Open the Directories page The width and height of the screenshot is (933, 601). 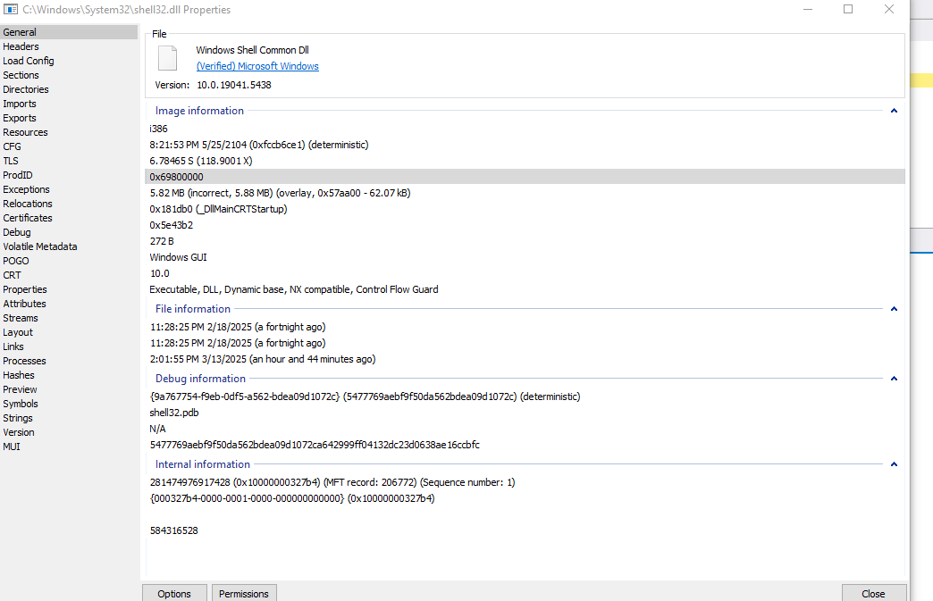[x=69, y=89]
